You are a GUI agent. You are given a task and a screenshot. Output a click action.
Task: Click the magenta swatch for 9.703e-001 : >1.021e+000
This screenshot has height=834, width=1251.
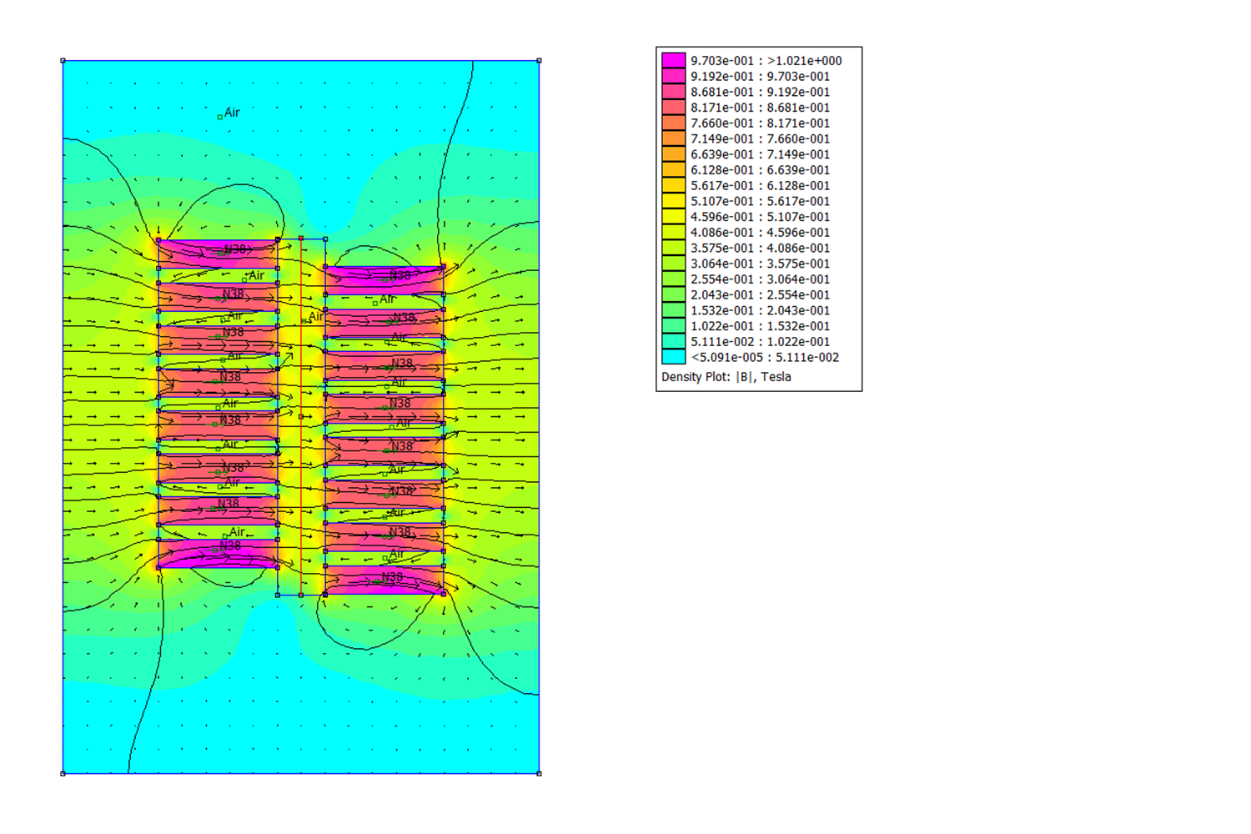[x=673, y=61]
